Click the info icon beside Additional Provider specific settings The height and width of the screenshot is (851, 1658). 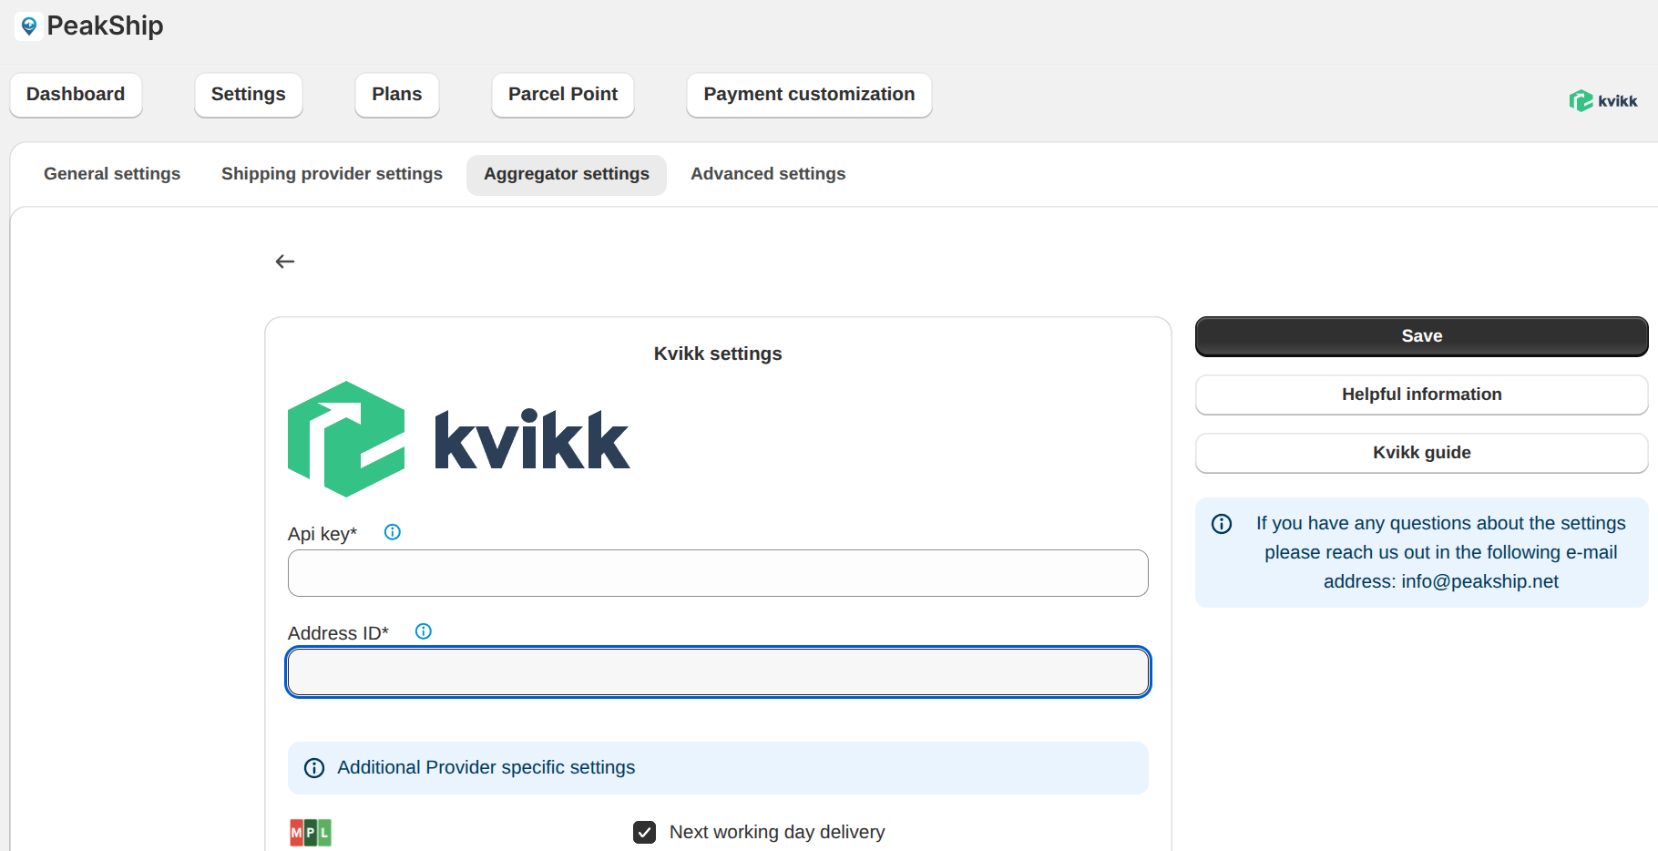(x=313, y=768)
